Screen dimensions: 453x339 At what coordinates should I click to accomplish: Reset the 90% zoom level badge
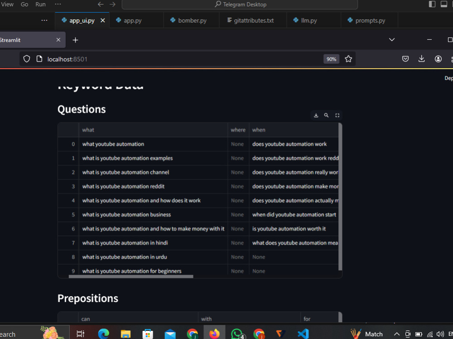pyautogui.click(x=331, y=59)
